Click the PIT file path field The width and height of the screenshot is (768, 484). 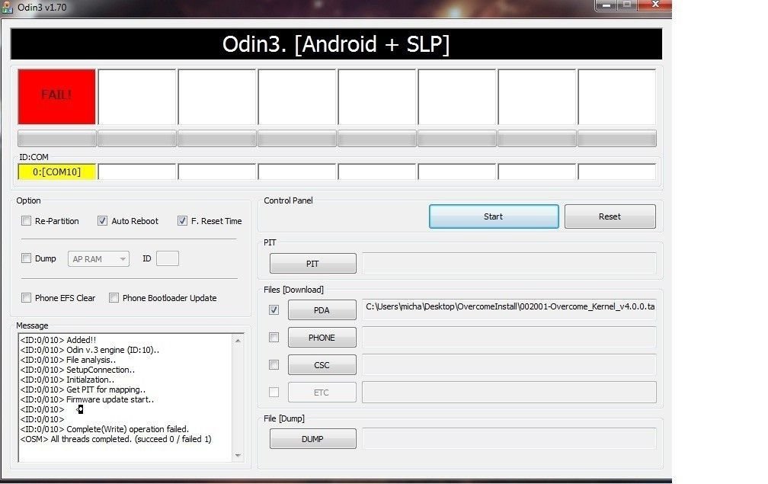tap(509, 264)
